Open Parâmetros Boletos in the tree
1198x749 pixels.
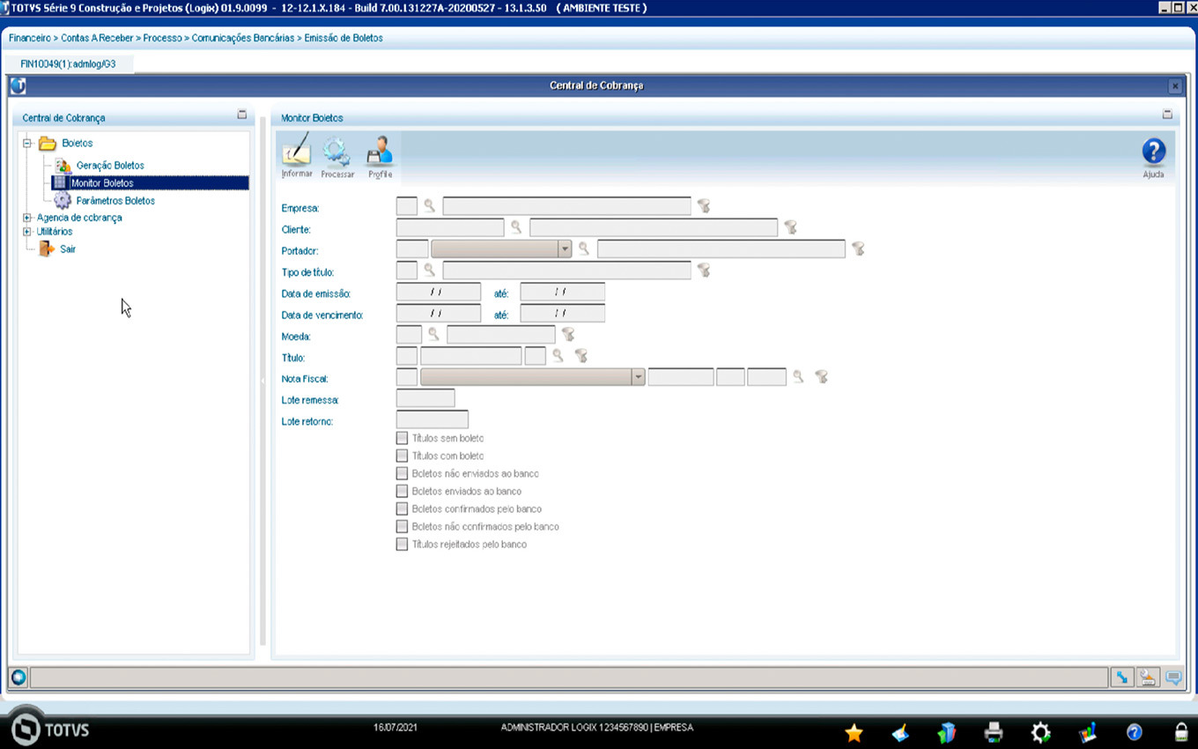click(115, 201)
